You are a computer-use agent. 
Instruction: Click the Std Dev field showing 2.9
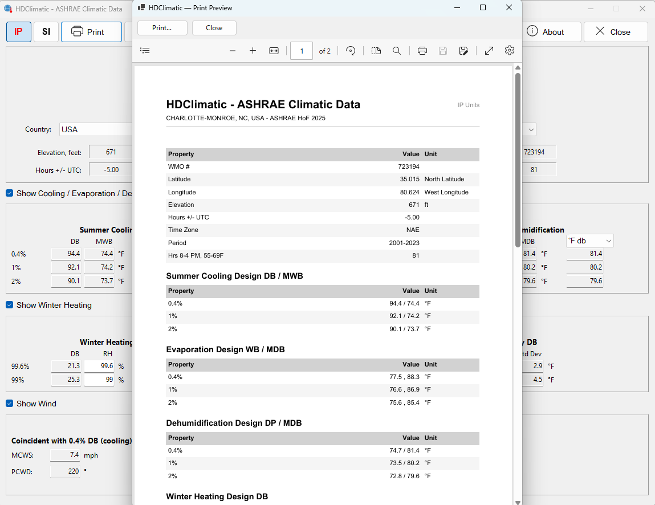pyautogui.click(x=532, y=366)
